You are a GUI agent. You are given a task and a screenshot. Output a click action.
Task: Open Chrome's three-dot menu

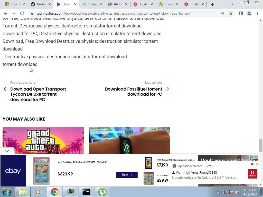point(257,13)
